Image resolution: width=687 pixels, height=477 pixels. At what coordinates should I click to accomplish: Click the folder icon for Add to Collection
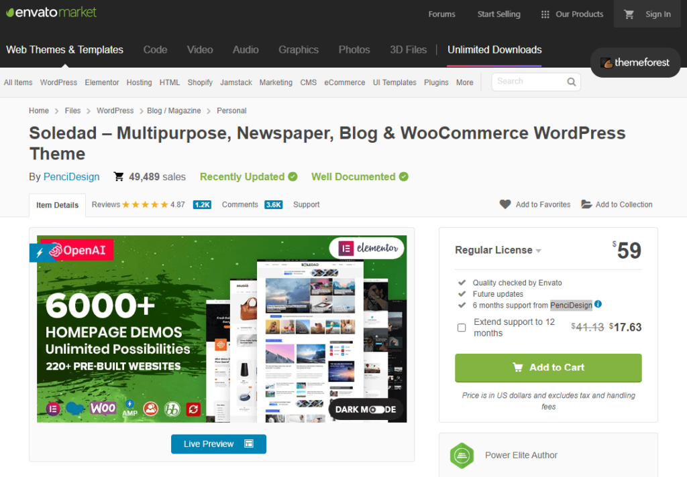pyautogui.click(x=586, y=204)
